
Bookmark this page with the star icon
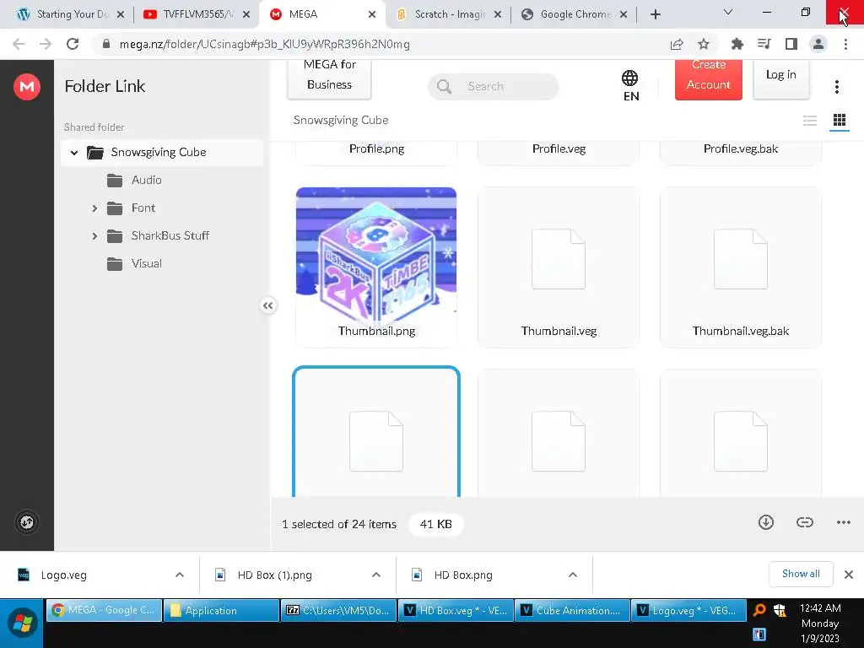pos(704,44)
